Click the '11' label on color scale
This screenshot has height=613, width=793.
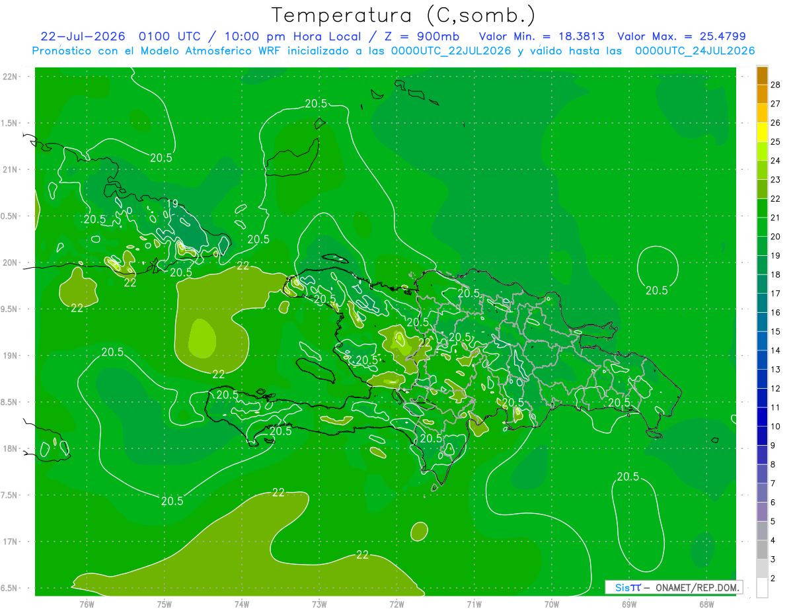click(775, 407)
